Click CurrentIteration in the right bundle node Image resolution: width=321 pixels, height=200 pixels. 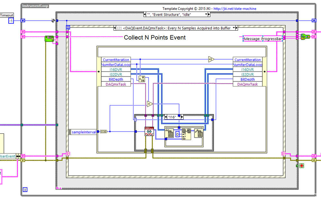click(248, 59)
